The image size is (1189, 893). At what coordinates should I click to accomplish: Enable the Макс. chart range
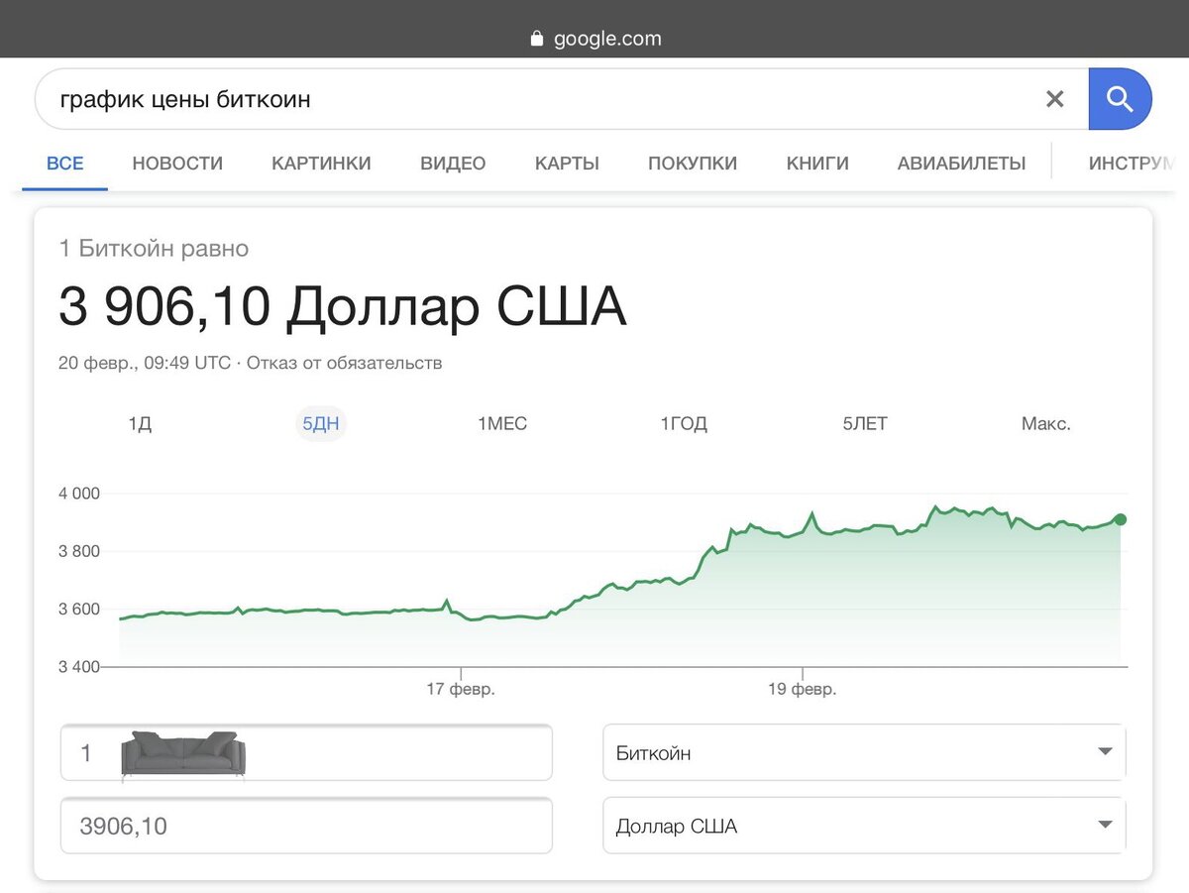coord(1045,423)
